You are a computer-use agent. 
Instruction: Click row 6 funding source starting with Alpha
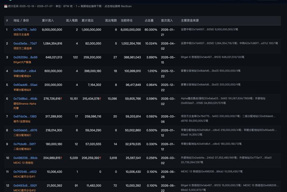coord(223,101)
